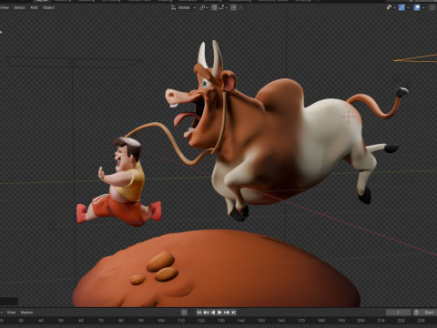
Task: Click frame 230 on the timeline ruler
Action: click(421, 321)
